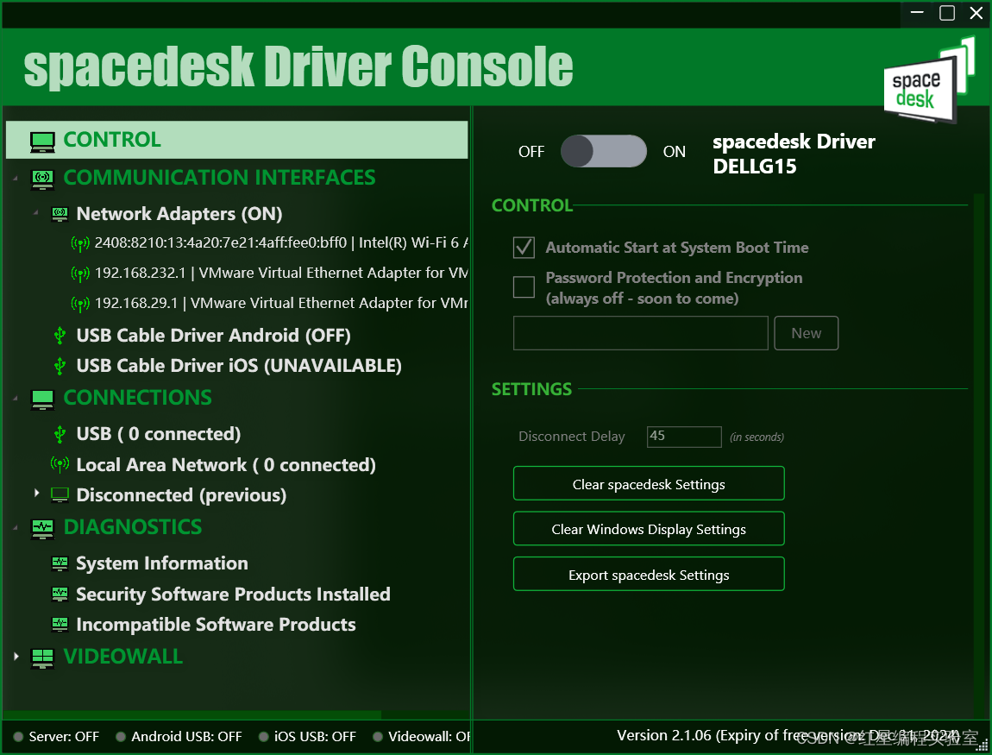Click the DIAGNOSTICS pulse monitor icon
992x755 pixels.
42,528
